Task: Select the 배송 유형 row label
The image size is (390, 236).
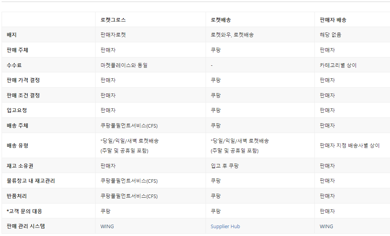Action: (x=17, y=146)
